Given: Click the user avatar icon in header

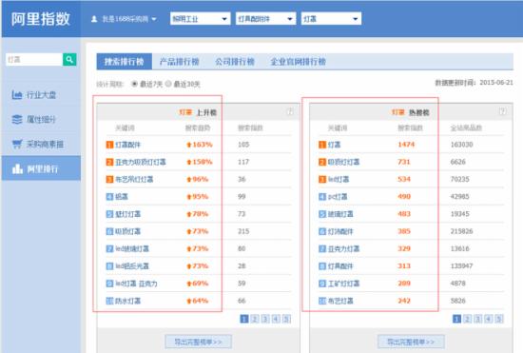Looking at the screenshot, I should pos(94,19).
